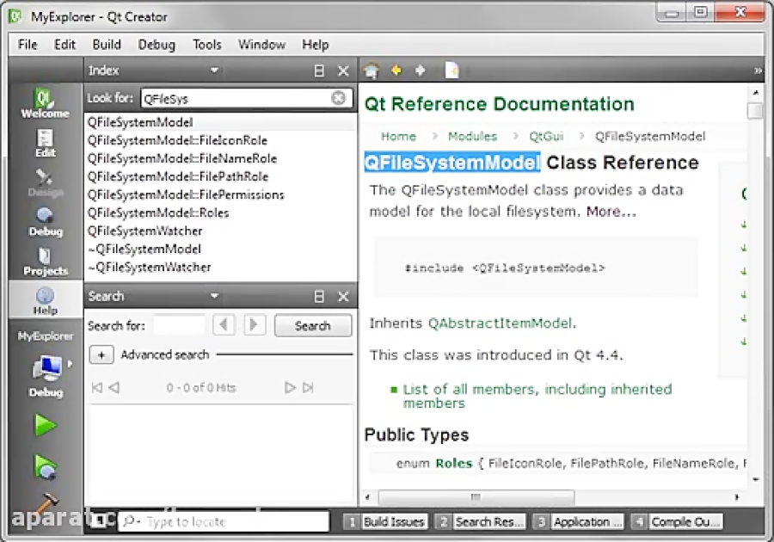The height and width of the screenshot is (542, 774).
Task: Click the Search button
Action: [313, 326]
